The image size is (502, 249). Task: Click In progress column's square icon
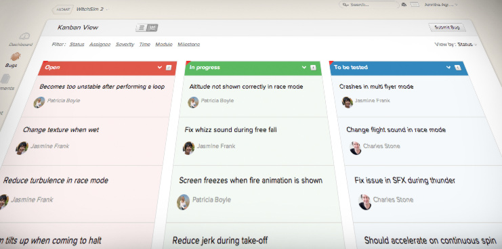click(313, 68)
